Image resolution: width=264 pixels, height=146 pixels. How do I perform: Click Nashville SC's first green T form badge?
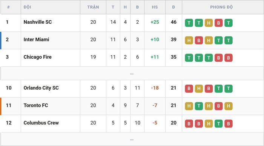coord(189,23)
